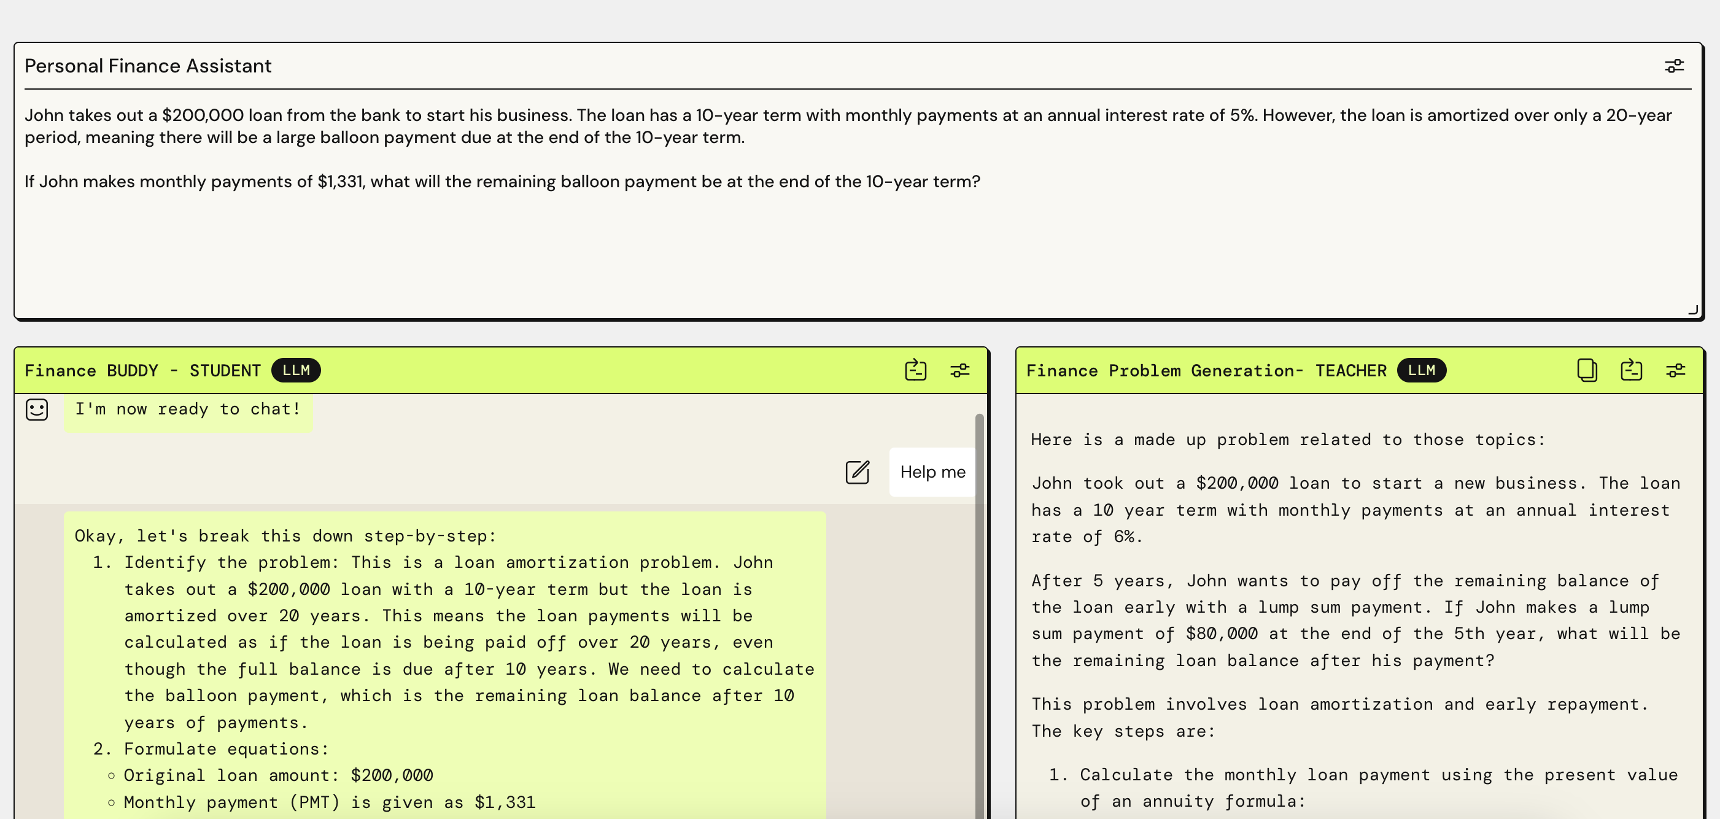Open settings sliders in Finance BUDDY STUDENT panel

coord(959,370)
